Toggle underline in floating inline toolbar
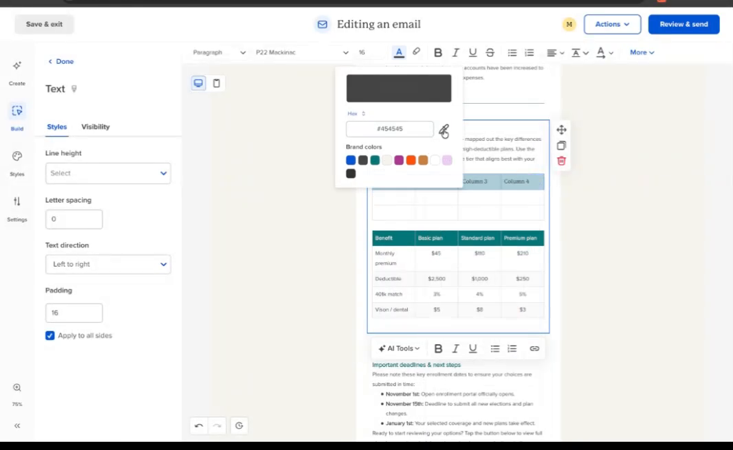 pos(472,348)
